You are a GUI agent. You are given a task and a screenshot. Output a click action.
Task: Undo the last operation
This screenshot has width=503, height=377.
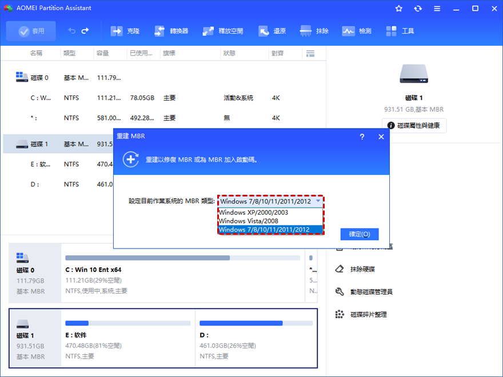pyautogui.click(x=72, y=31)
